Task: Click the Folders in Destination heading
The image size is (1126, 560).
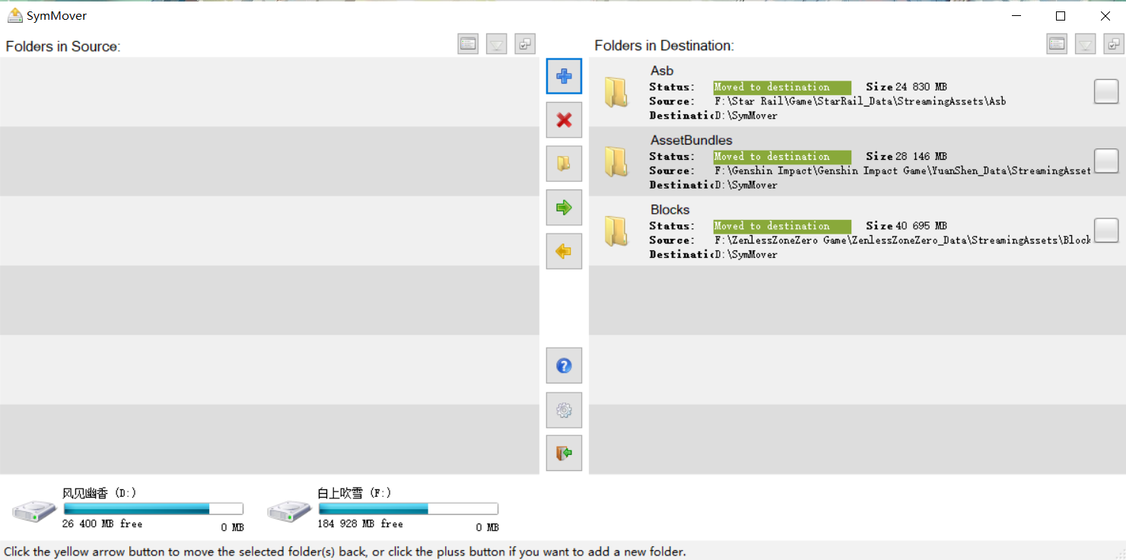Action: pyautogui.click(x=664, y=46)
